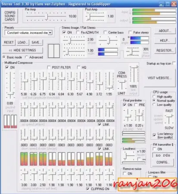Click the time slider showing 0.20 s

(x=139, y=116)
